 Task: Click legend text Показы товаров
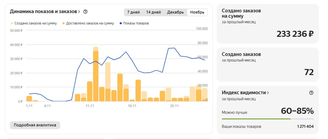tap(136, 23)
